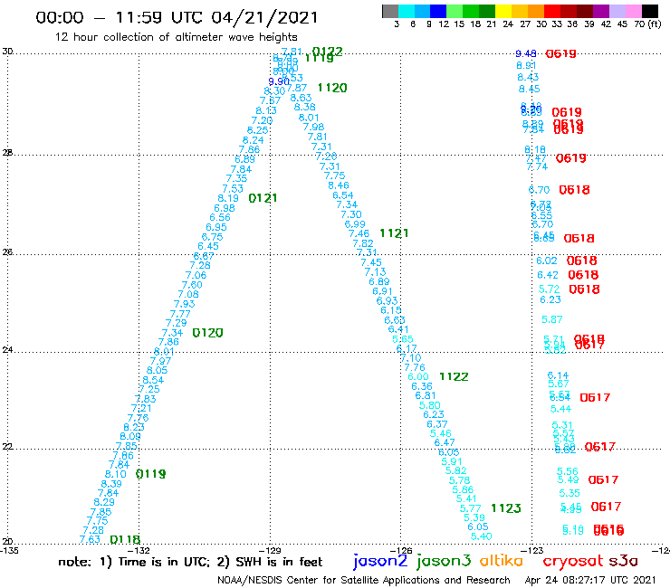Viewport: 670px width, 588px height.
Task: Click the red '0617' beside value 5.49
Action: 603,480
